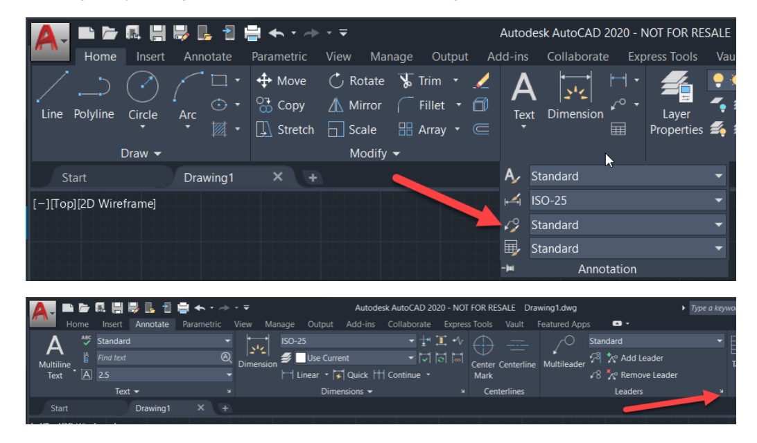
Task: Insert a Center Mark
Action: (482, 358)
